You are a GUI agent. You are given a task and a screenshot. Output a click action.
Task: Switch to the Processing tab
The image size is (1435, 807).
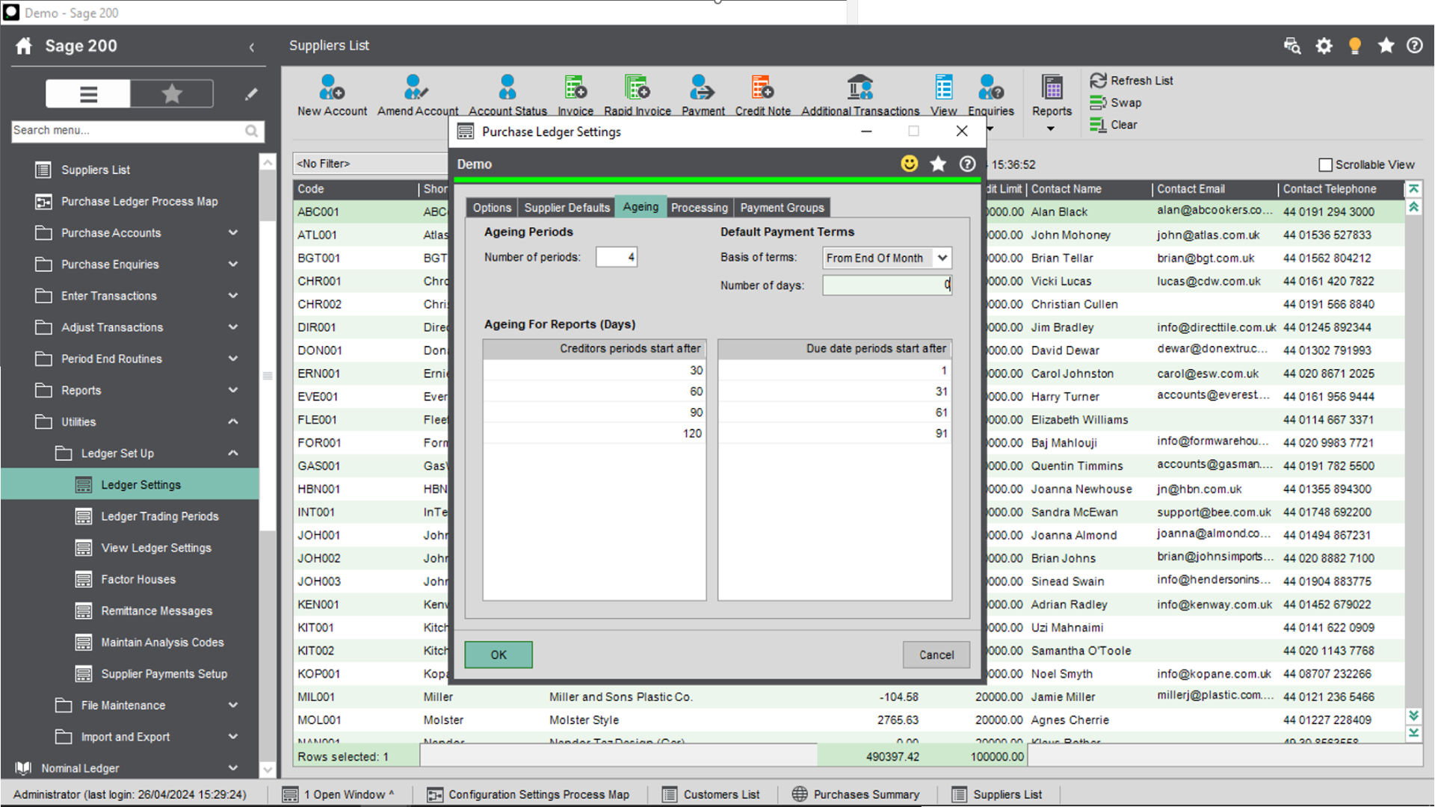[699, 208]
